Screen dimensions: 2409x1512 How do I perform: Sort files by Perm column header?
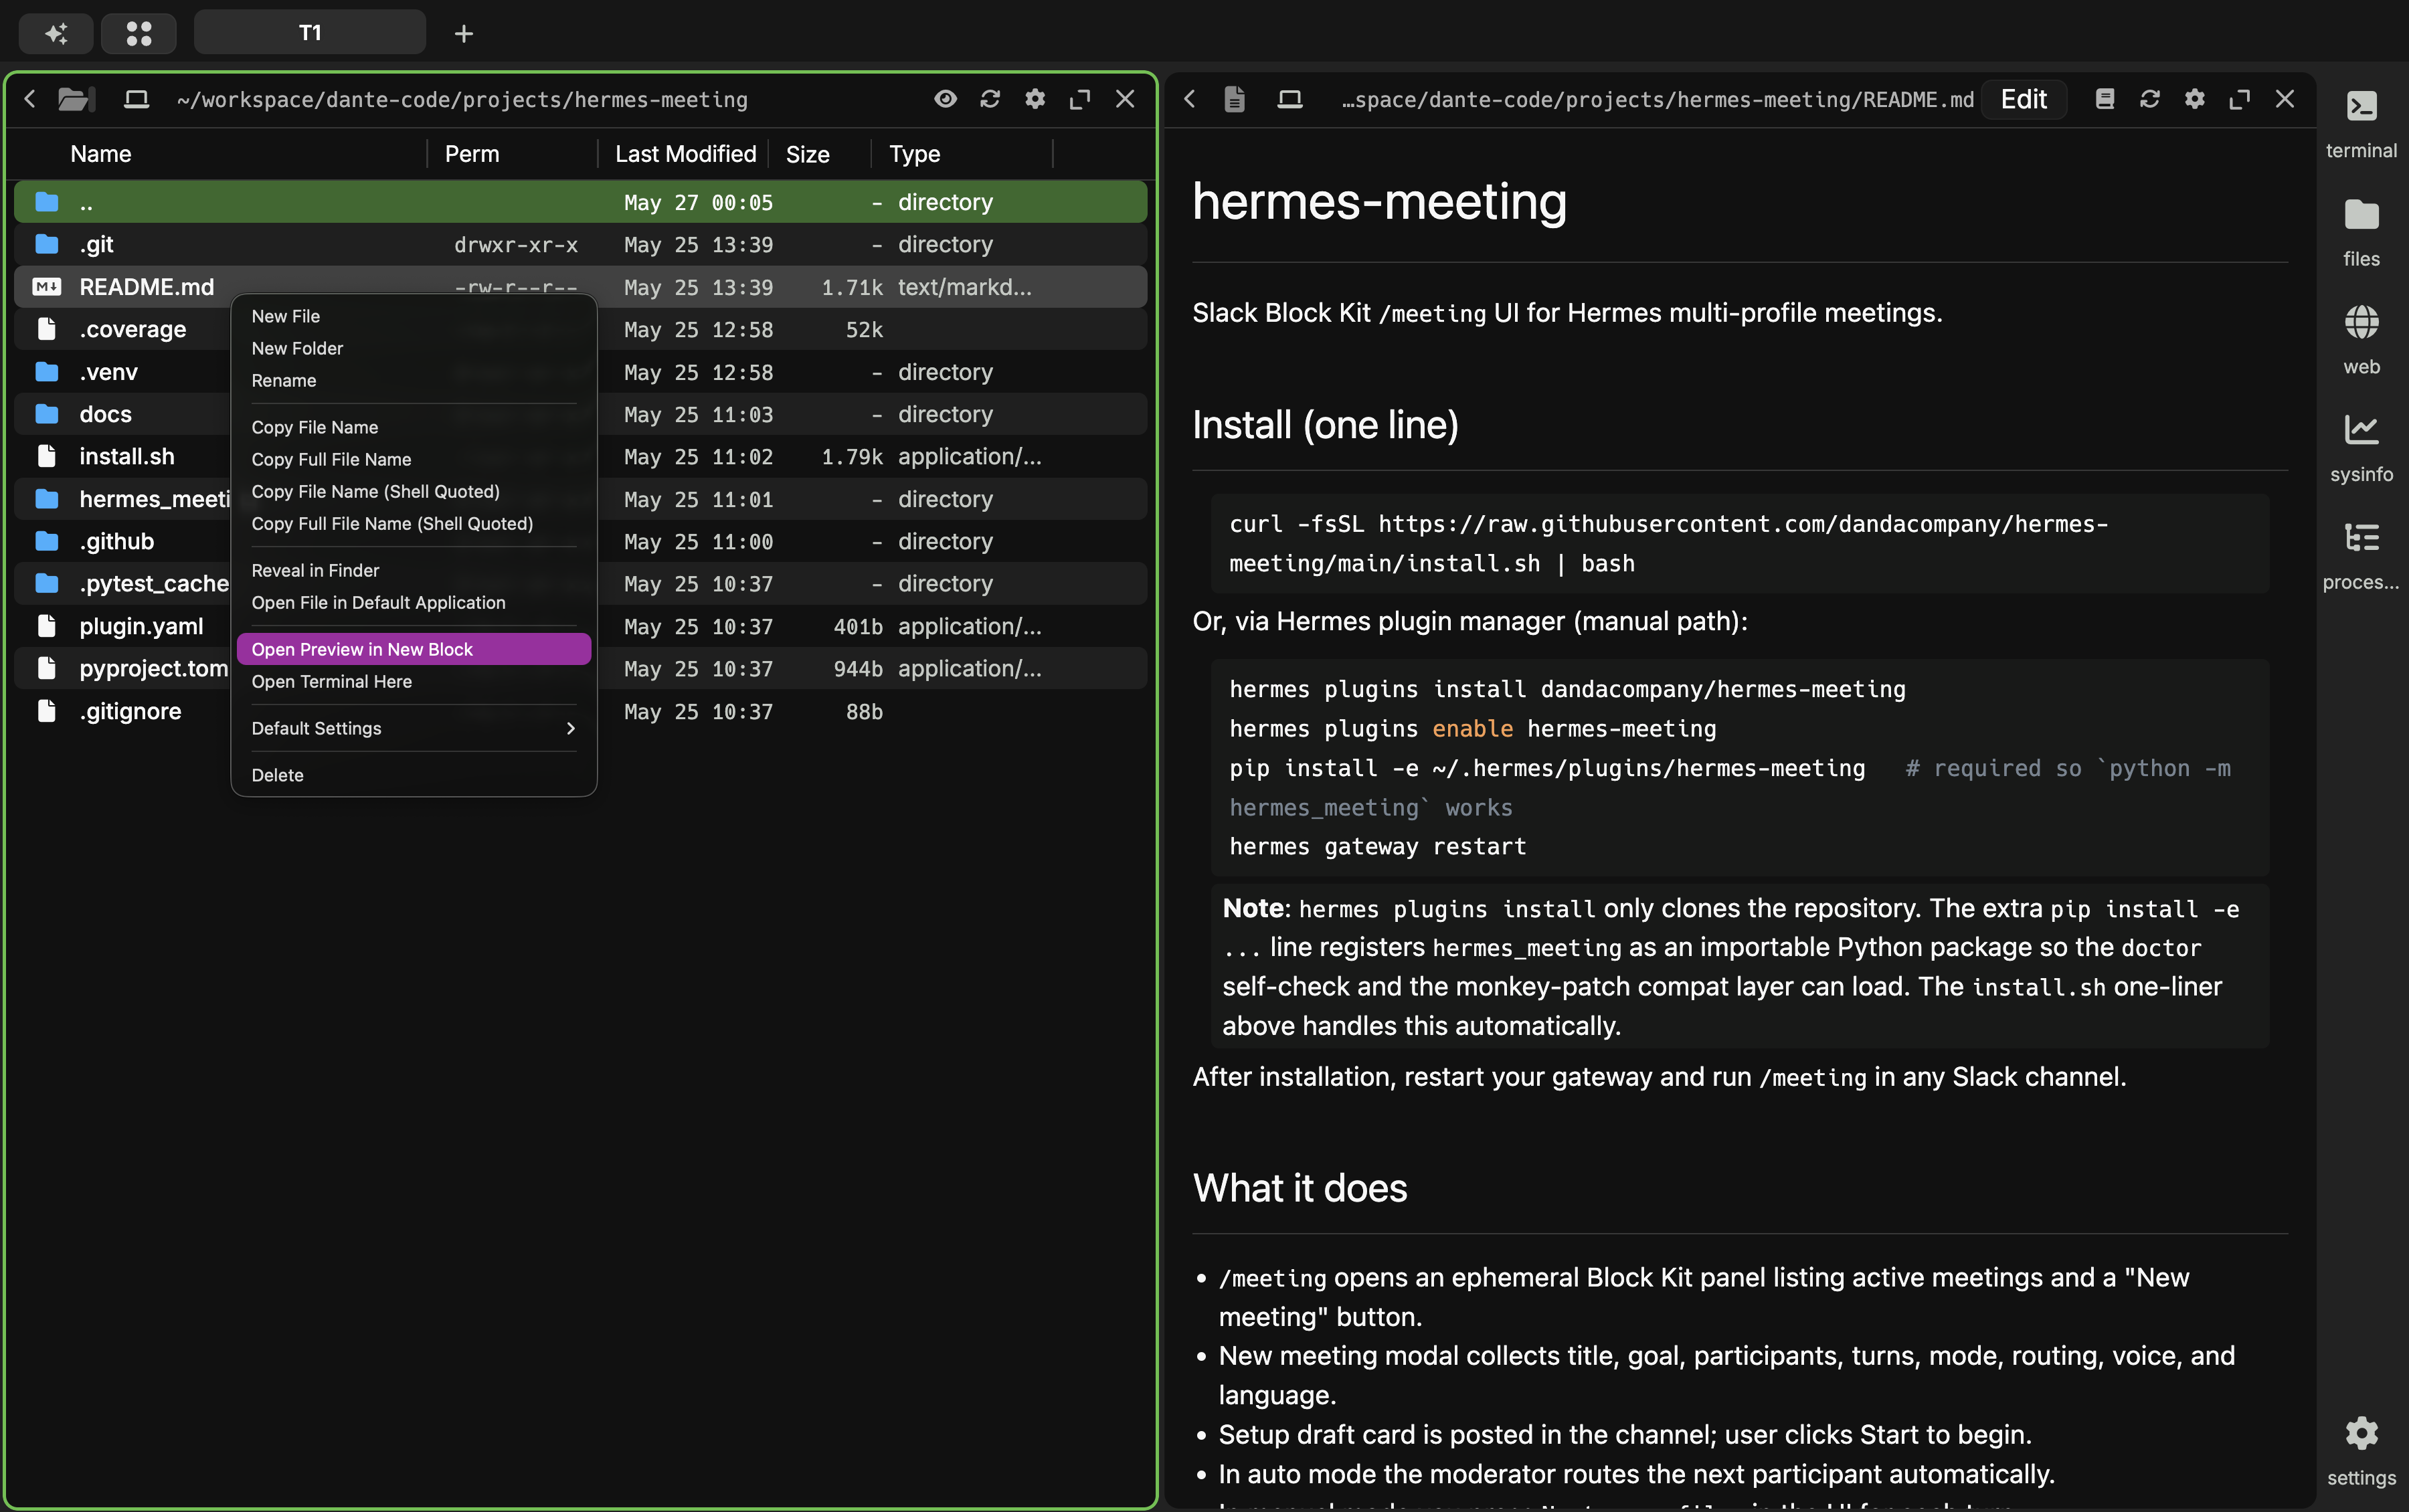[472, 154]
